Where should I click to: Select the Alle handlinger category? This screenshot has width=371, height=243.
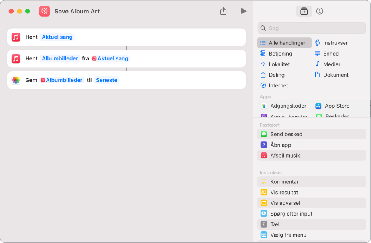tap(284, 43)
